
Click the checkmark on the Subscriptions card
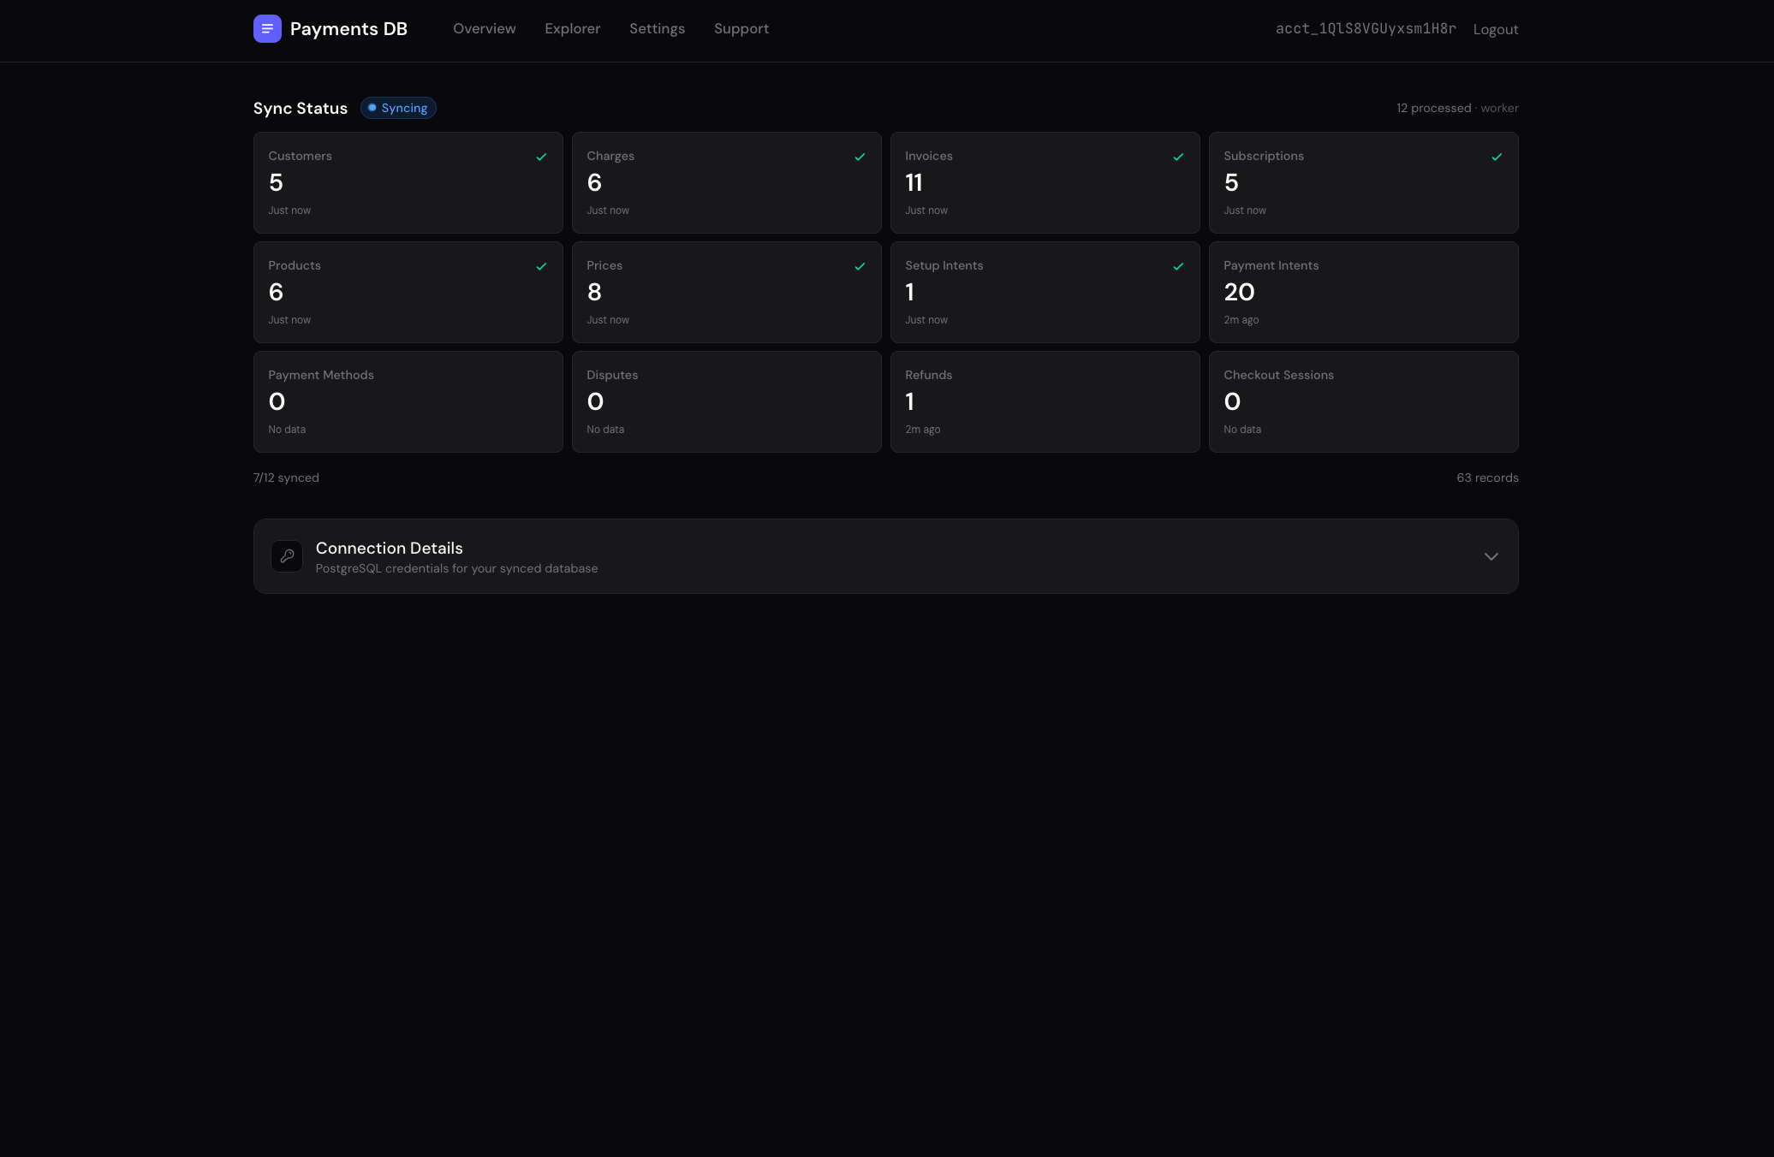1497,157
